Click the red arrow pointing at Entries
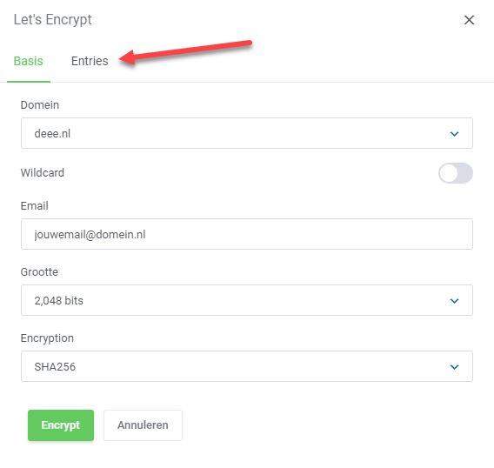 pos(185,52)
